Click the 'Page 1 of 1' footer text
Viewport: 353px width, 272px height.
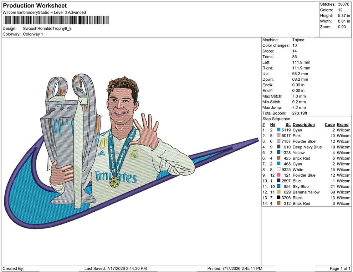[x=340, y=268]
